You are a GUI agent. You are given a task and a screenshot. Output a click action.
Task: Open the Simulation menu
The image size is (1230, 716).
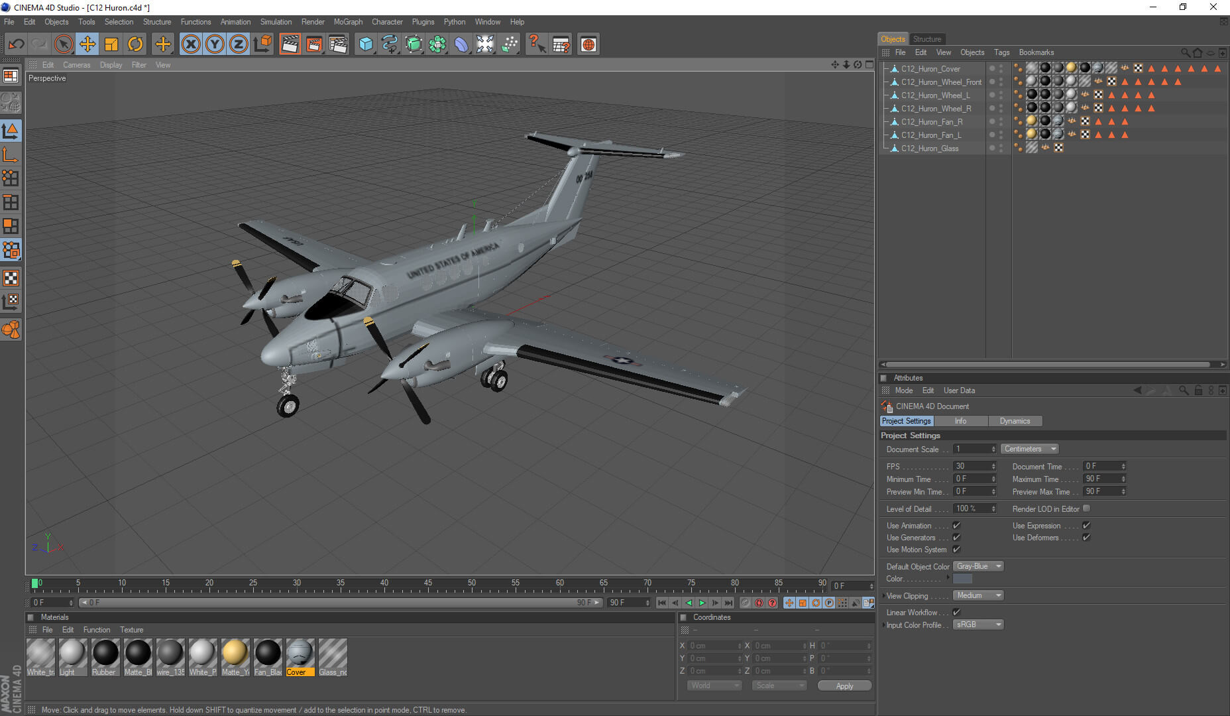pyautogui.click(x=276, y=22)
